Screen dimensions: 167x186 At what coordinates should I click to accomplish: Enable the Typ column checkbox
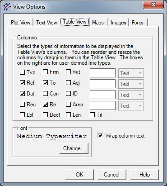click(22, 72)
